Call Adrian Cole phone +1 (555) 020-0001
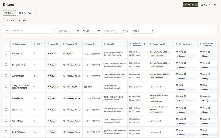221x138 pixels. click(x=92, y=54)
